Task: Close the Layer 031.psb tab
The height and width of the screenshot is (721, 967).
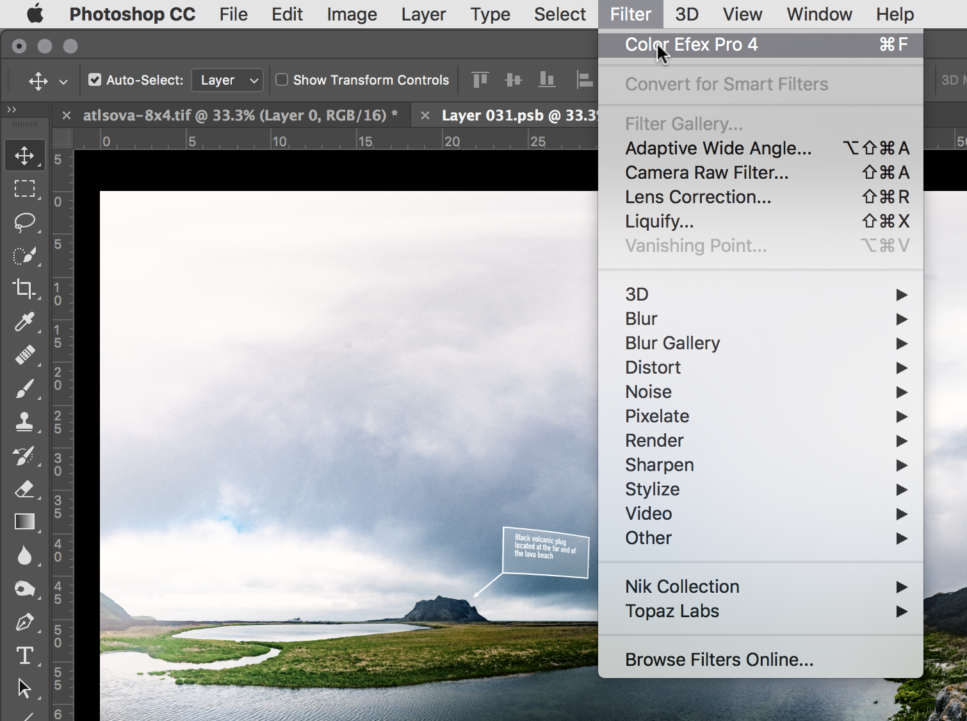Action: [425, 116]
